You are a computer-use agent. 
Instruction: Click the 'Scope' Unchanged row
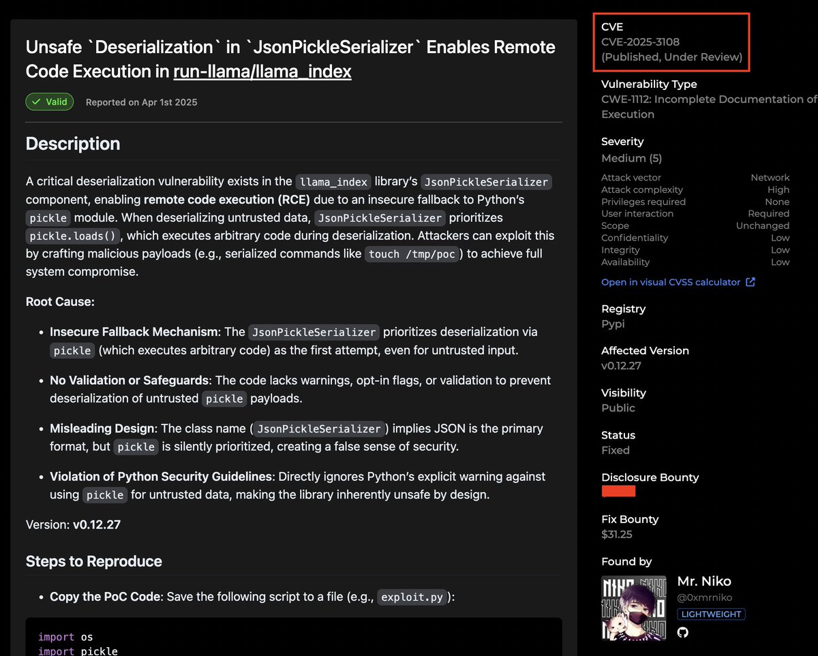(x=695, y=225)
